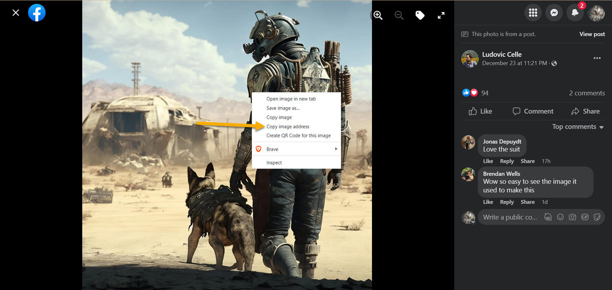Screen dimensions: 612x290
Task: Share Jonas Depuydt's comment
Action: pos(527,161)
